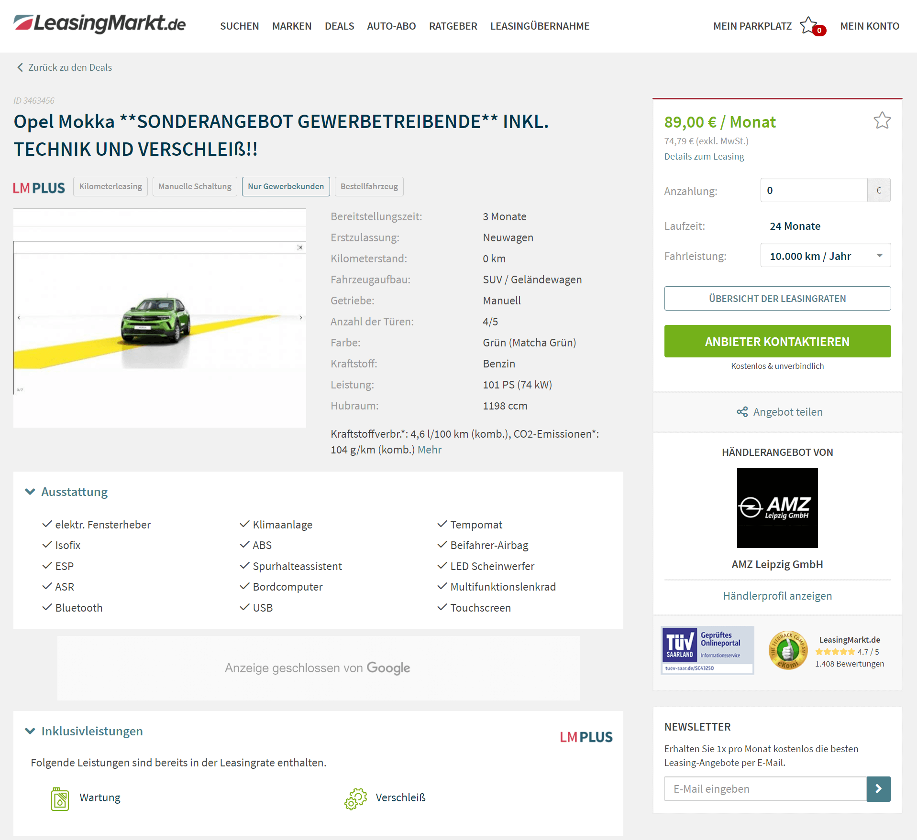
Task: Click the 24 Monate Laufzeit value
Action: [x=795, y=226]
